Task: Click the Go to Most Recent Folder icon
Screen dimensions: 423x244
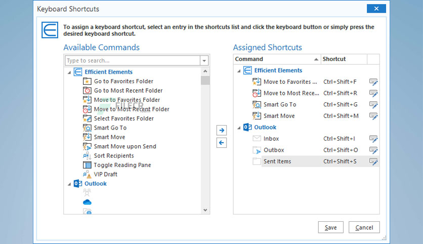Action: point(87,91)
